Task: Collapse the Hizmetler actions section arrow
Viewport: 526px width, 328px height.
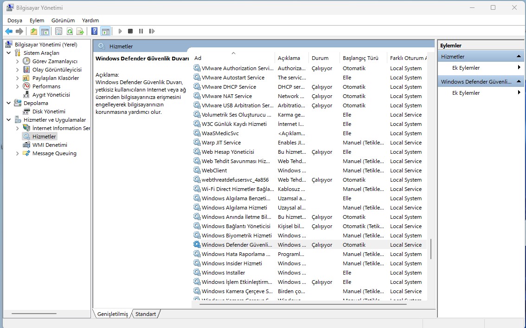Action: pos(519,57)
